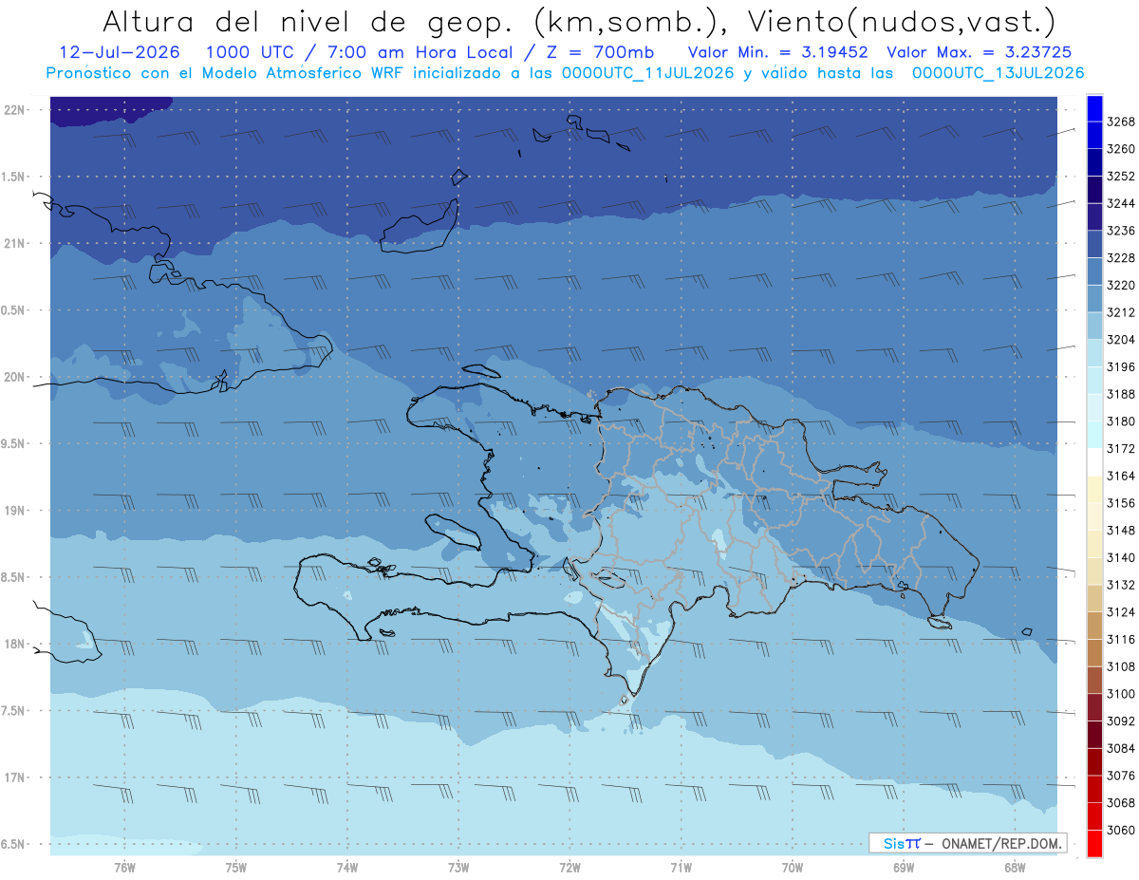Select the navy swatch between 3252 and 3244
Image resolution: width=1139 pixels, height=880 pixels.
1094,190
